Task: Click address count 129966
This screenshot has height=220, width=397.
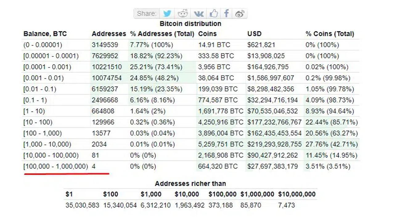Action: pos(103,122)
